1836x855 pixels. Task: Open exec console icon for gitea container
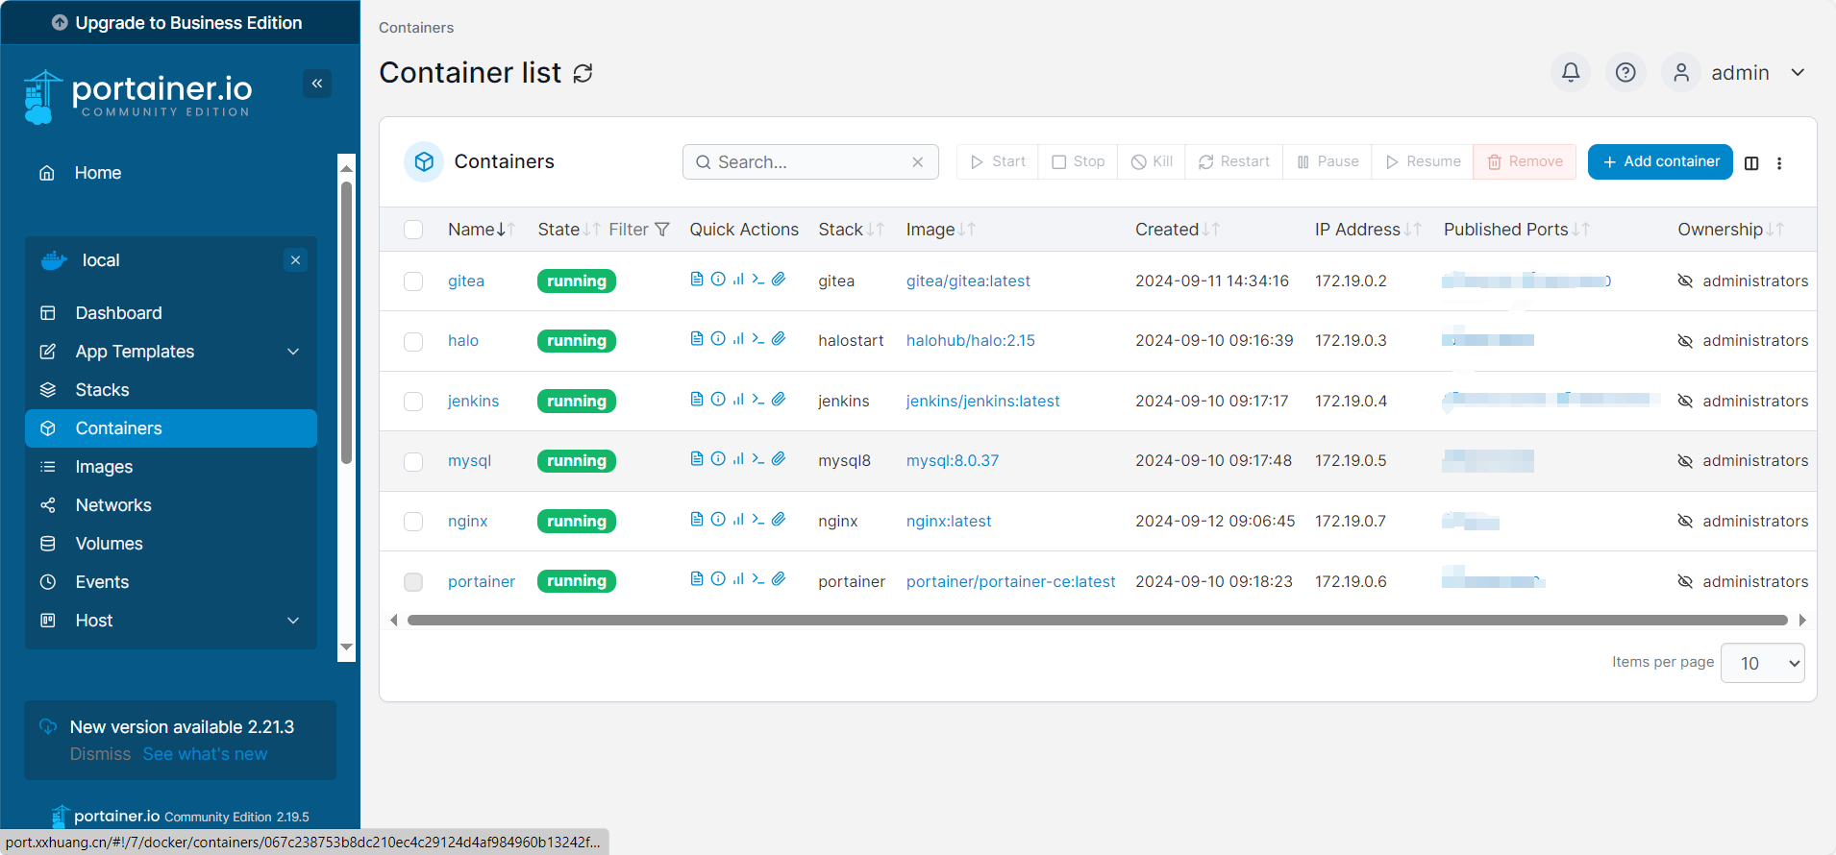[758, 279]
